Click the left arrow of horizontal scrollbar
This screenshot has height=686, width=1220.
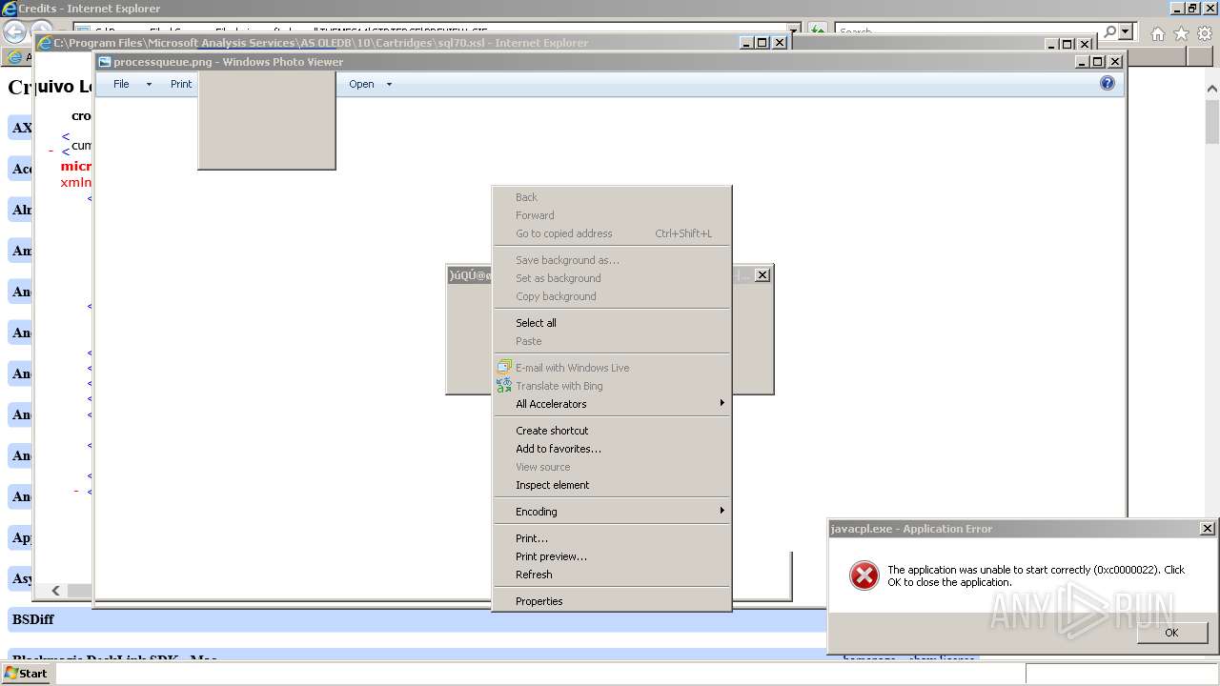(55, 591)
